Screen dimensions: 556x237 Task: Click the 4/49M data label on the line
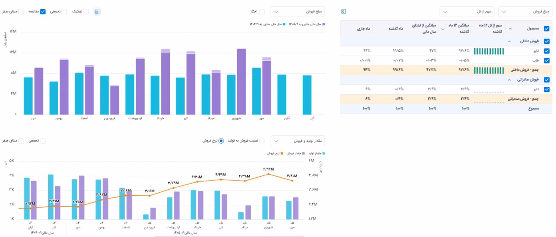pyautogui.click(x=221, y=174)
